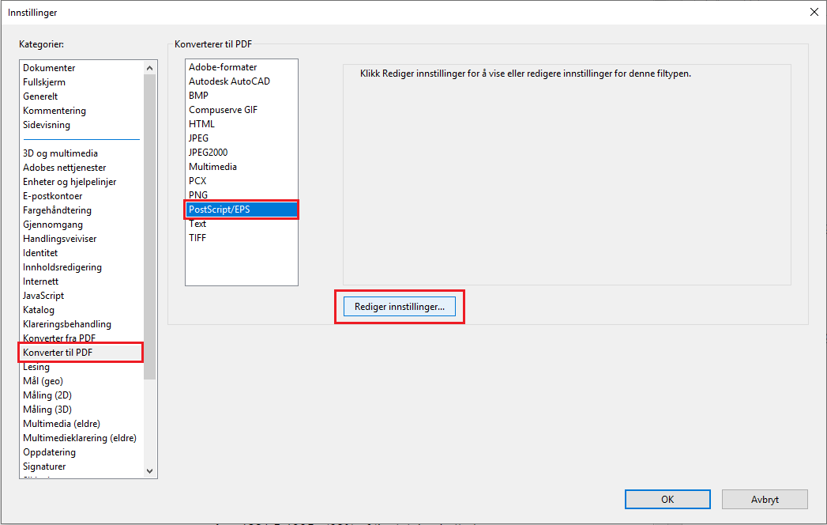Viewport: 827px width, 525px height.
Task: Close the Innstillinger dialog
Action: click(814, 12)
